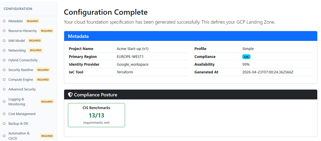This screenshot has height=141, width=321.
Task: Click the REQUIRED badge next to Metadata
Action: (32, 21)
